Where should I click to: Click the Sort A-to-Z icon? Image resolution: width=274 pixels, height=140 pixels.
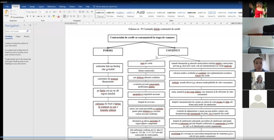tap(88, 12)
